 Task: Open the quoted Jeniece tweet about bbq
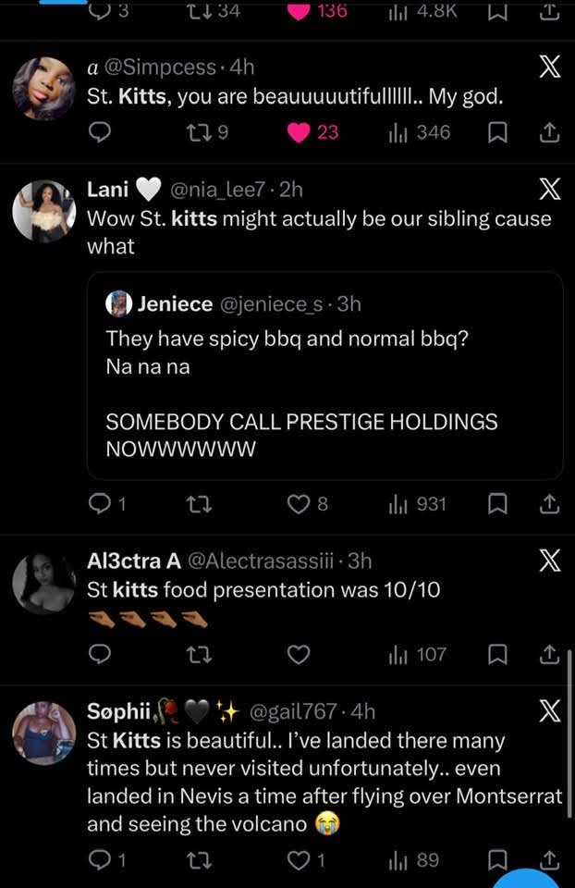pos(324,375)
